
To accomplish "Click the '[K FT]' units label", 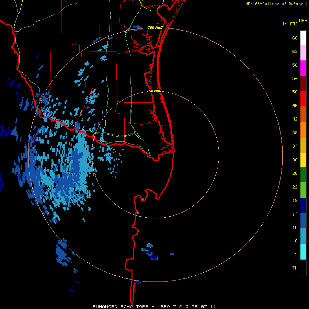I will point(290,24).
